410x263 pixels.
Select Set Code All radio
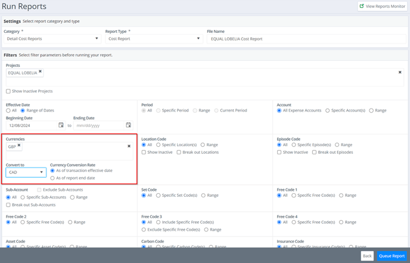click(x=144, y=196)
